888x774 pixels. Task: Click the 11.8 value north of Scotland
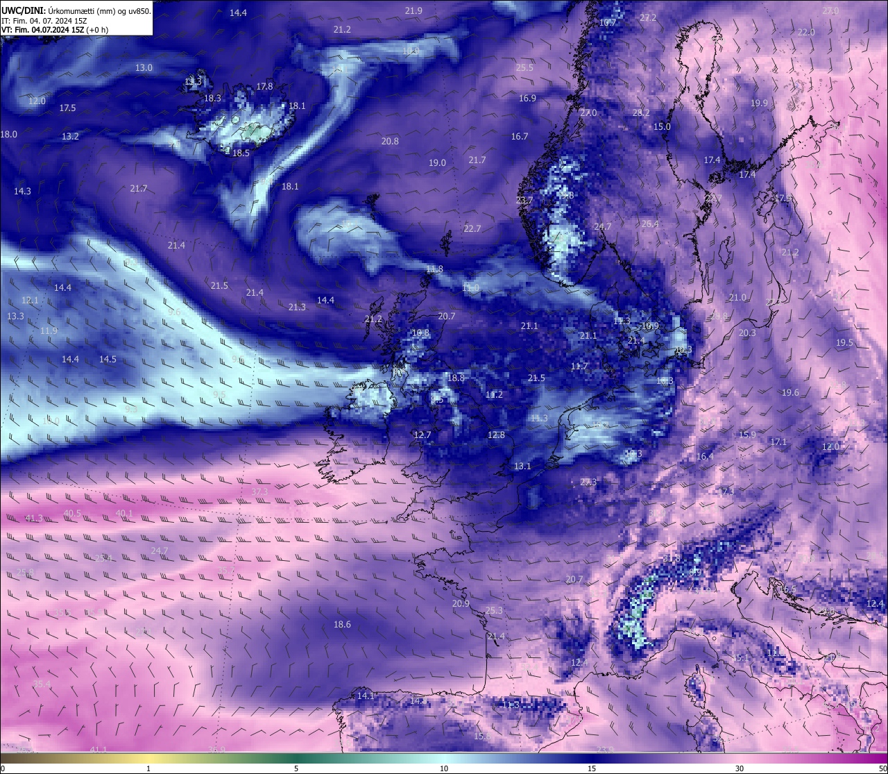pyautogui.click(x=434, y=269)
